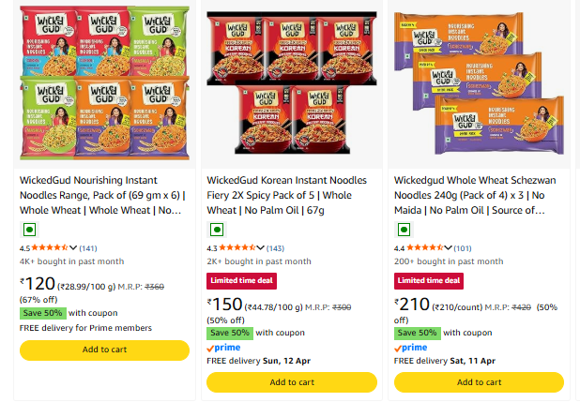Open WickedGud Korean Instant Noodles product title
The height and width of the screenshot is (402, 580).
280,195
